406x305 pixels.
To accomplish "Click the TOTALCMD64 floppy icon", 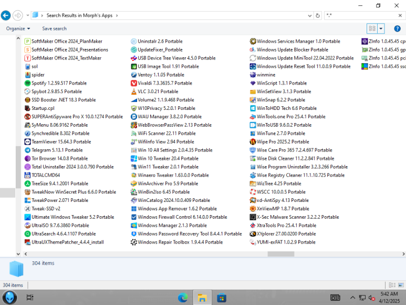I will click(27, 175).
